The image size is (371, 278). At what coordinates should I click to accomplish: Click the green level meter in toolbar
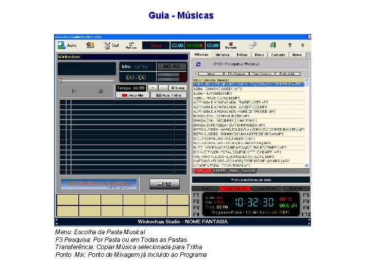(194, 45)
